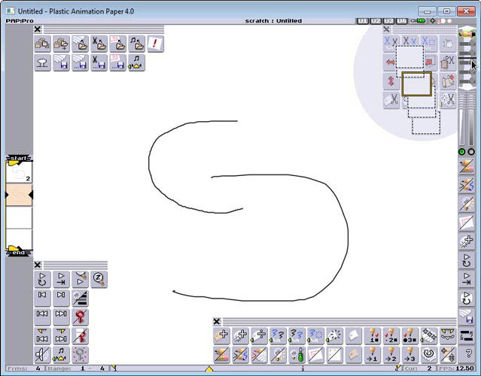Click the magnifier Z zoom icon
Viewport: 481px width, 376px height.
(99, 280)
